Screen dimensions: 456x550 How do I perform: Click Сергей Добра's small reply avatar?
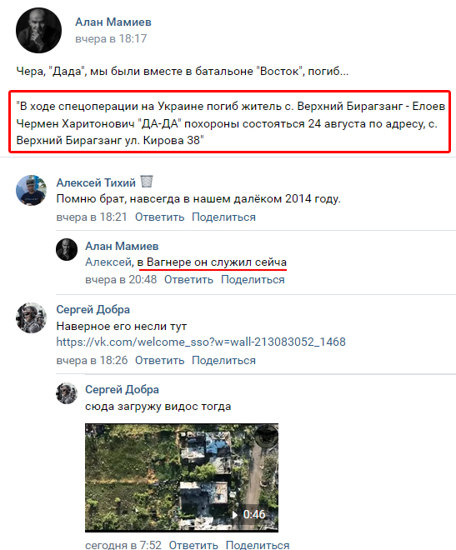[x=67, y=393]
